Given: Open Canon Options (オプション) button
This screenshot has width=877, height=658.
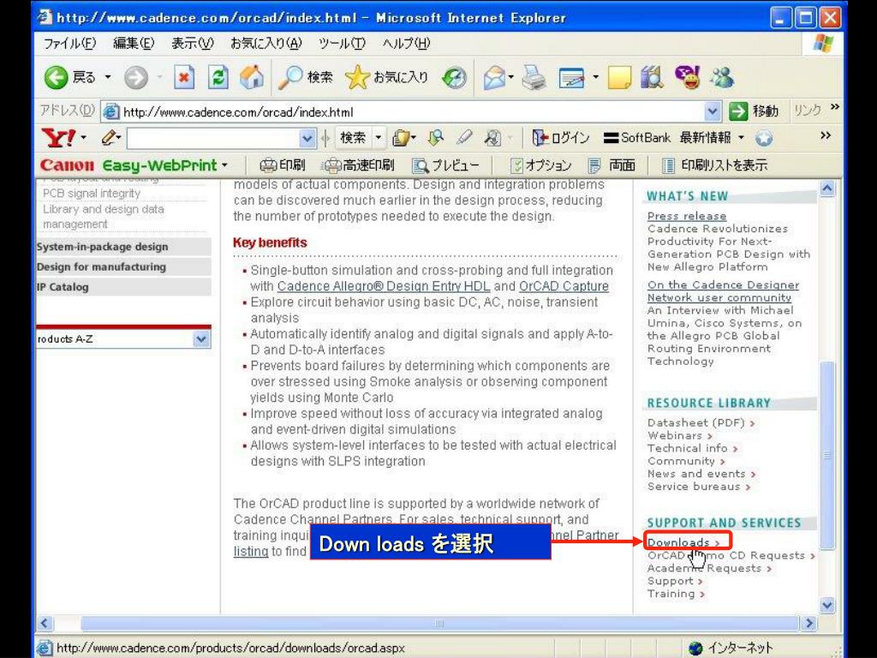Looking at the screenshot, I should click(x=540, y=165).
